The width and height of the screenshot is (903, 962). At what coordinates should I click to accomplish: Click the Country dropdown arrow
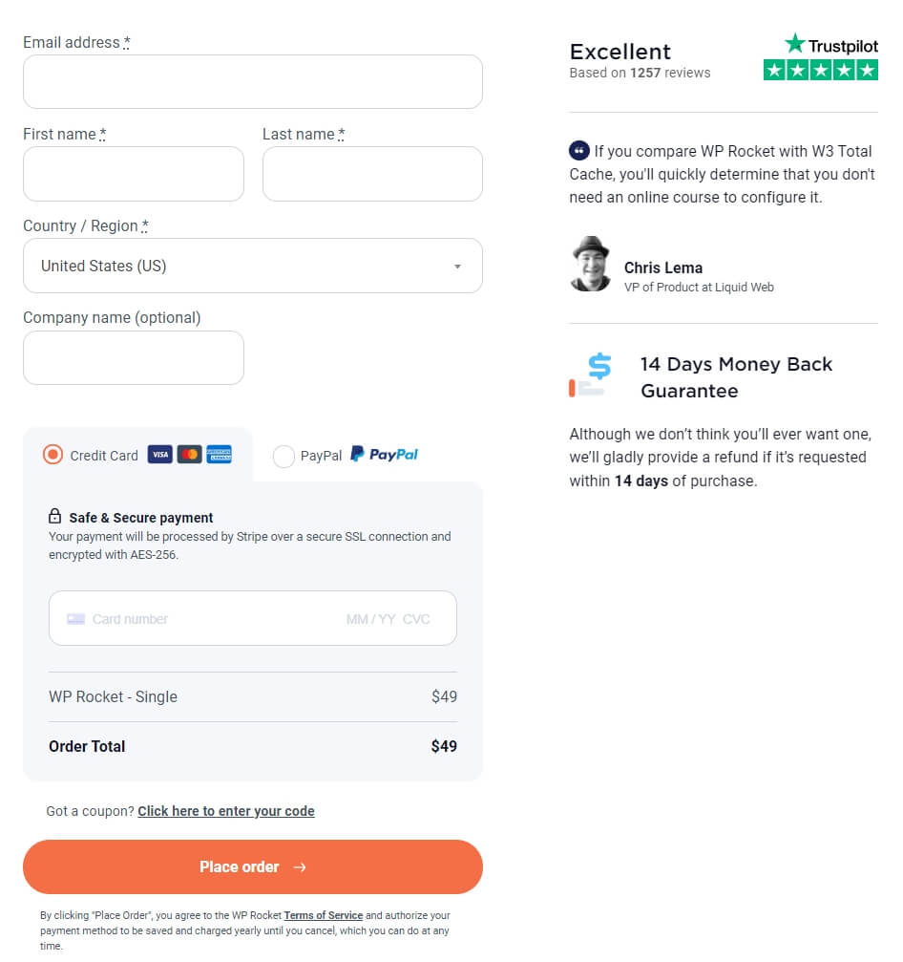tap(457, 267)
